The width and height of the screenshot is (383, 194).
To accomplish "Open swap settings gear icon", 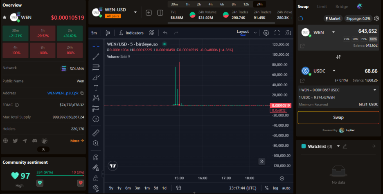I will tap(376, 18).
